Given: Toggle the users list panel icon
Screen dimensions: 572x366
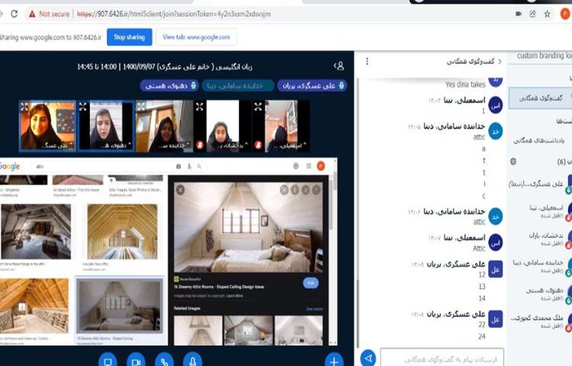Looking at the screenshot, I should pos(339,66).
